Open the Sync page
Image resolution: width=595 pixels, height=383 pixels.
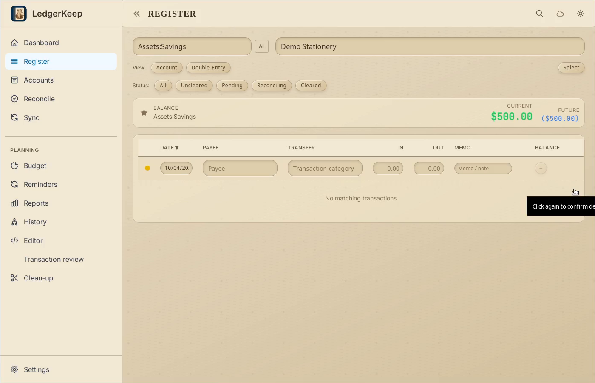(61, 117)
